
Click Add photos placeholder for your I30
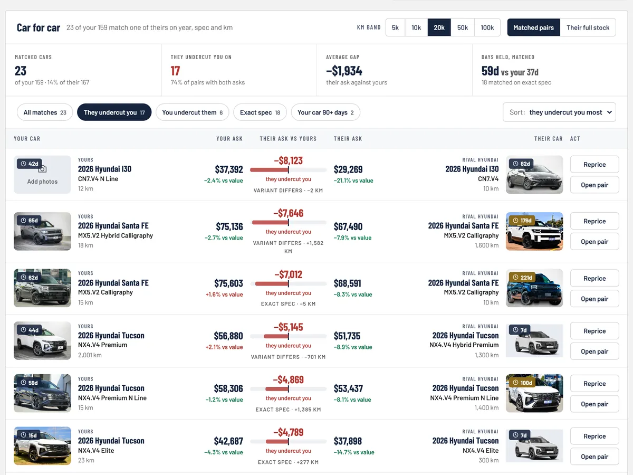(42, 175)
